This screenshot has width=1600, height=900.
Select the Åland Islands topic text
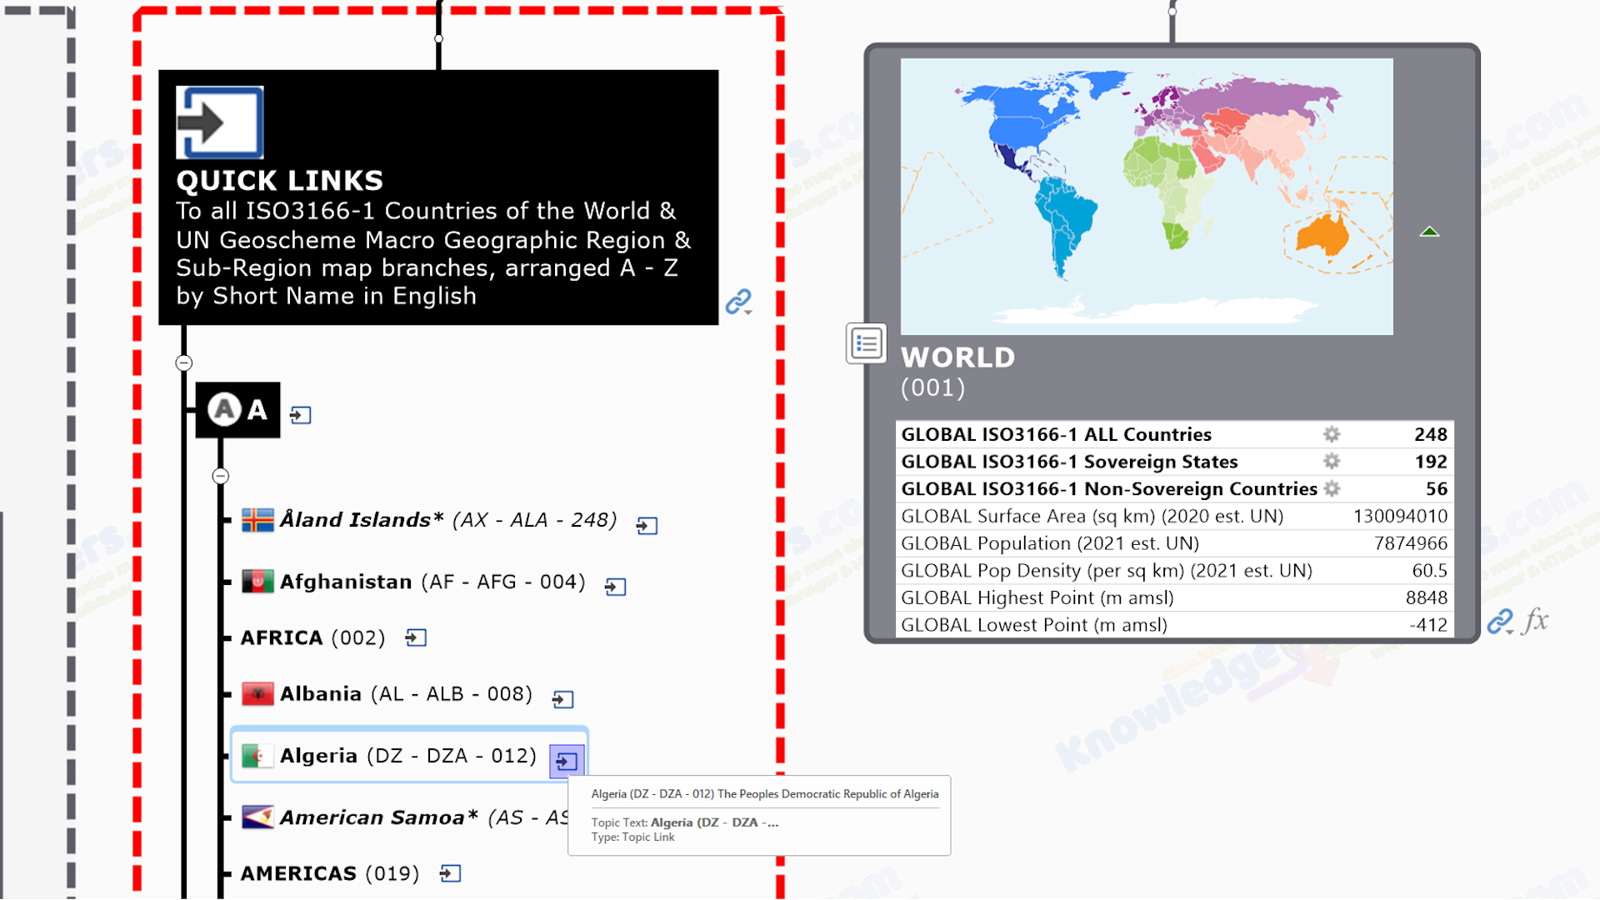448,520
